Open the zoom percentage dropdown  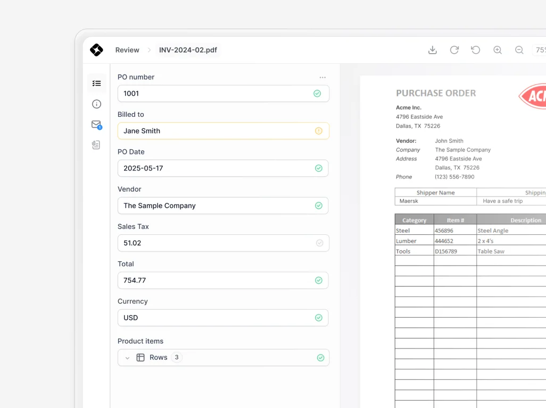(540, 50)
